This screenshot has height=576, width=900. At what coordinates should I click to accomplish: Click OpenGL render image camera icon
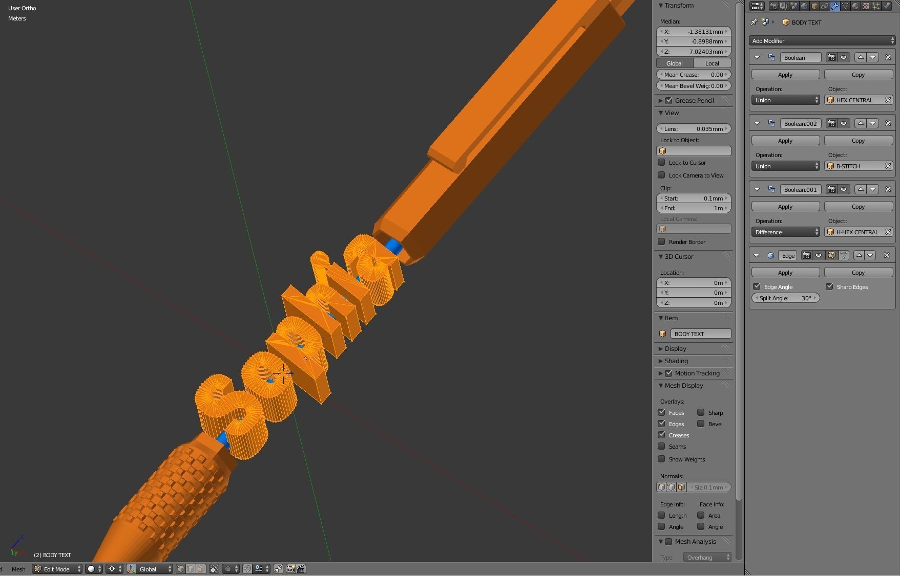(x=291, y=569)
